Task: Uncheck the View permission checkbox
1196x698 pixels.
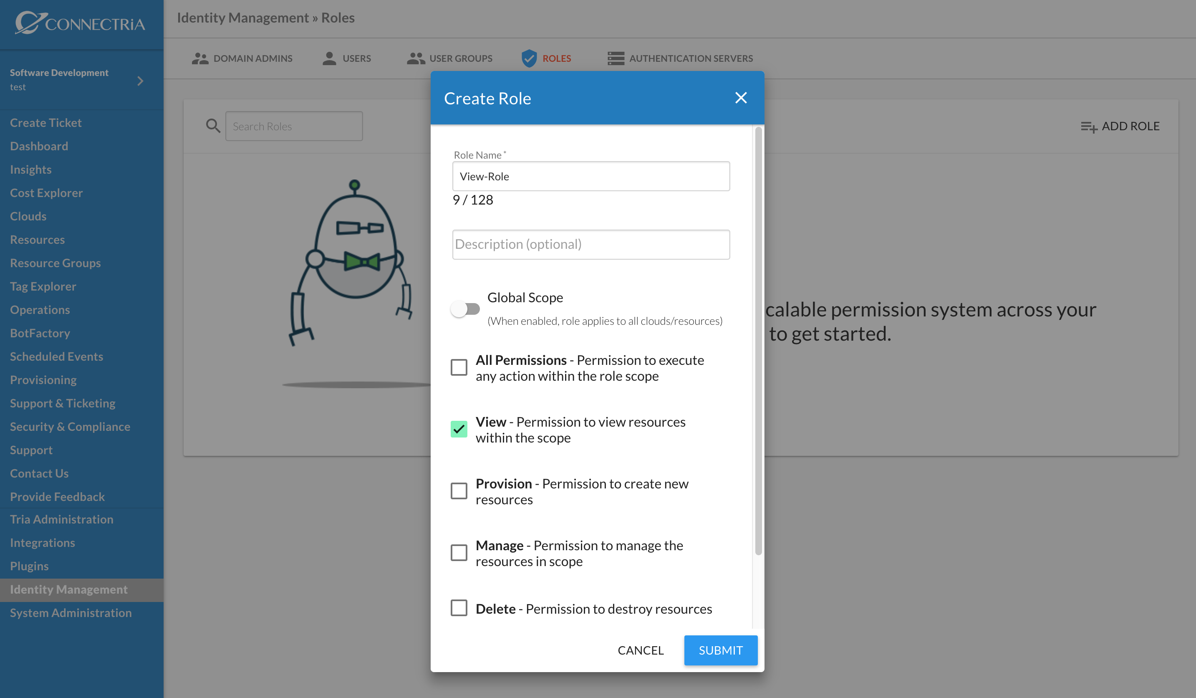Action: pyautogui.click(x=459, y=429)
